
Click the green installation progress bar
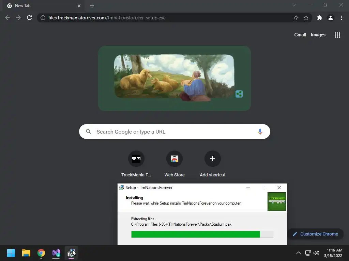[x=202, y=234]
